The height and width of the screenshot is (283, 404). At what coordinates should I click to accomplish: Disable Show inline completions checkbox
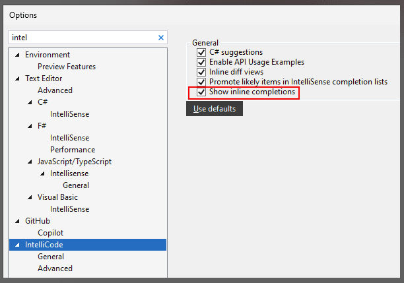pyautogui.click(x=201, y=92)
